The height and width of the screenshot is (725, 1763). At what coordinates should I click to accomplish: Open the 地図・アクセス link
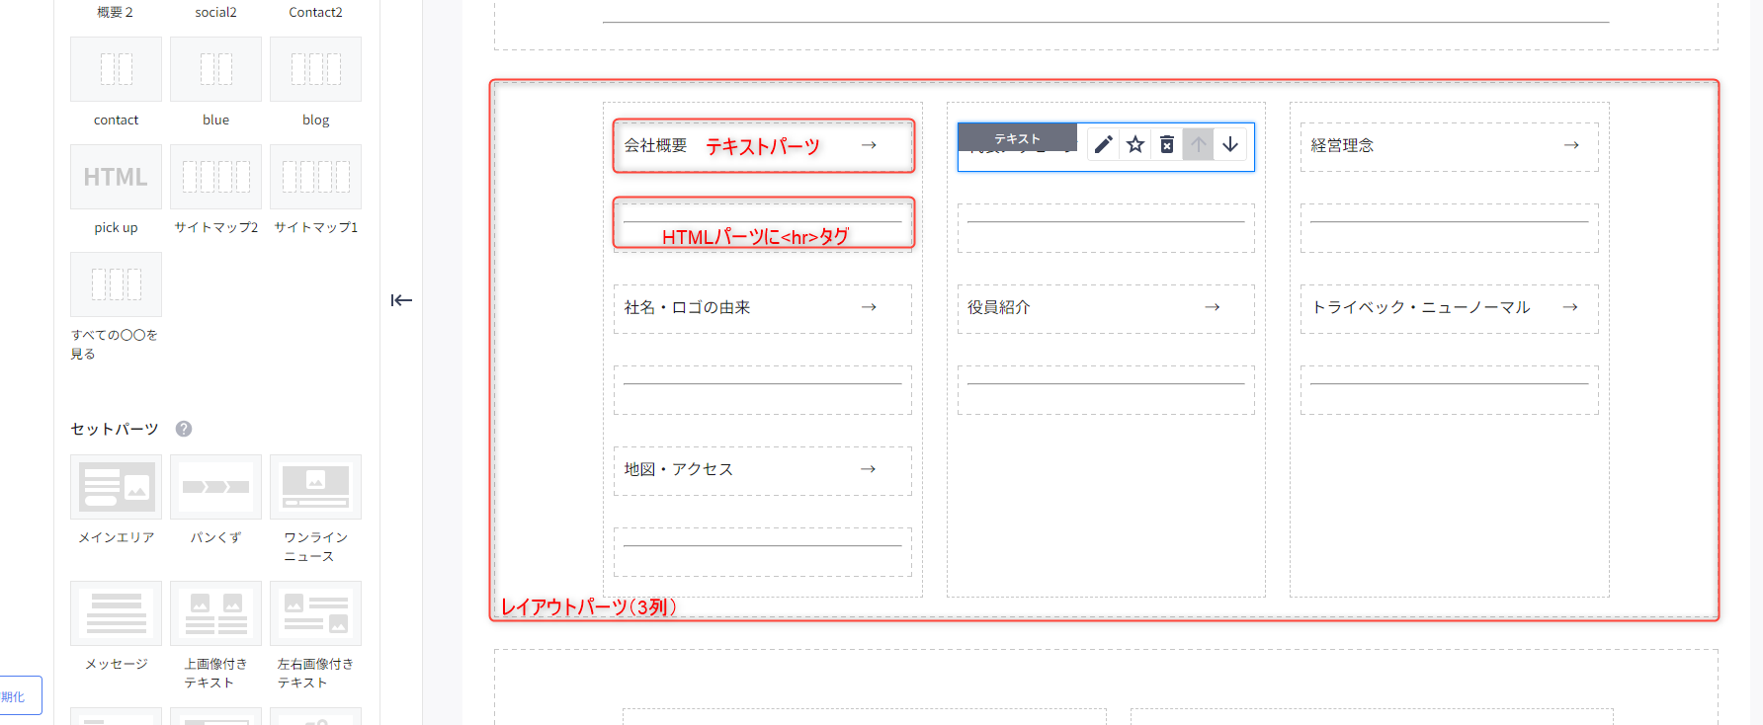(x=678, y=469)
